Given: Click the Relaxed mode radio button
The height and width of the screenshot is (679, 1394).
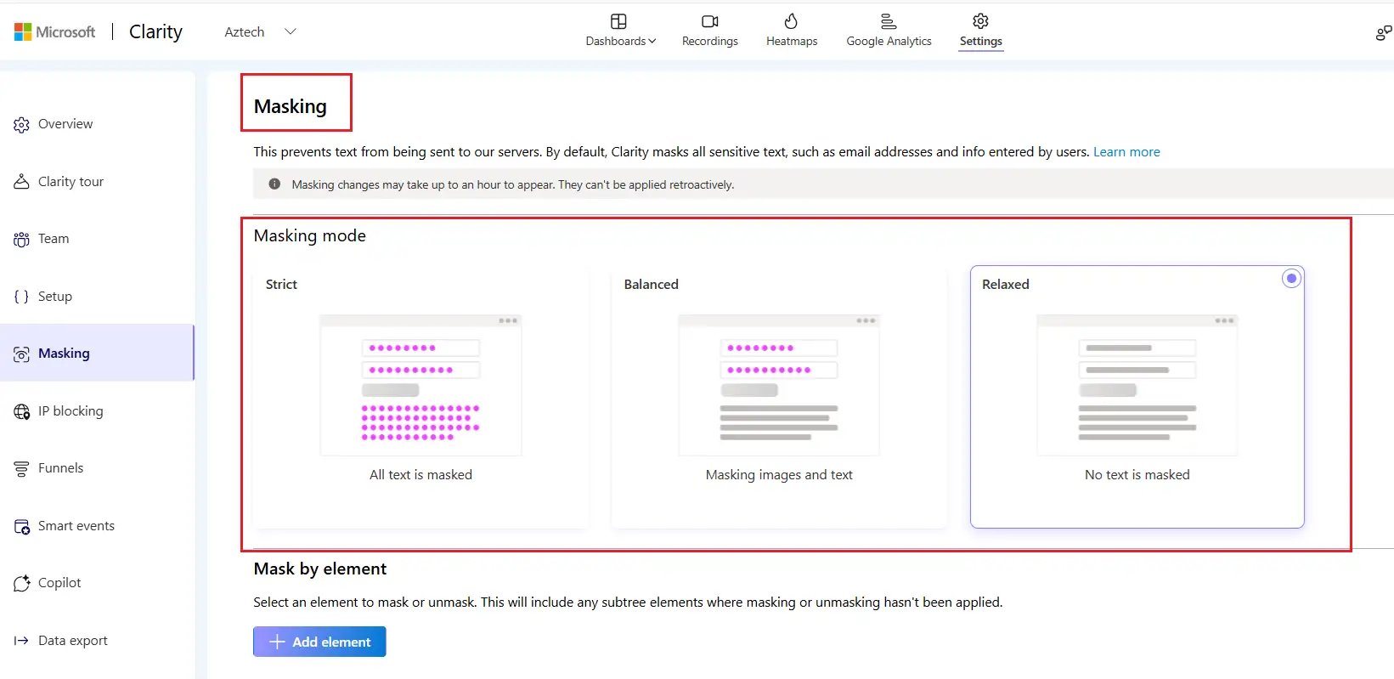Looking at the screenshot, I should coord(1291,278).
